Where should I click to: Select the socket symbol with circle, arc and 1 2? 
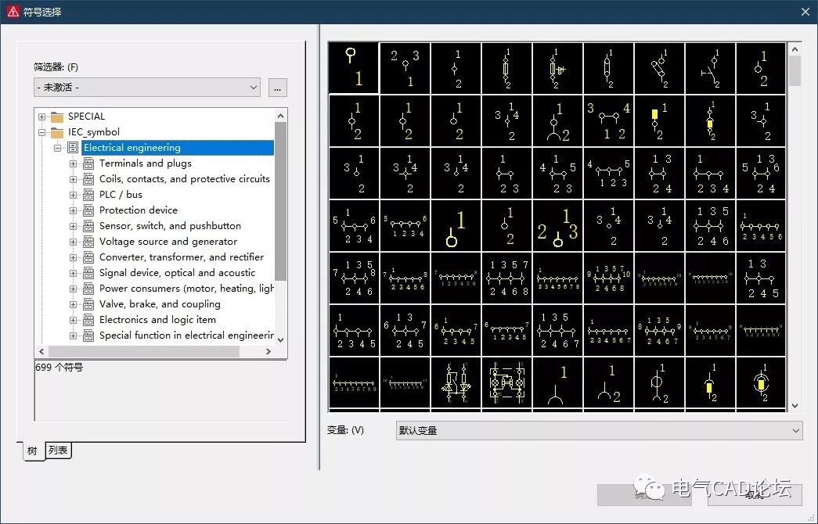point(557,121)
